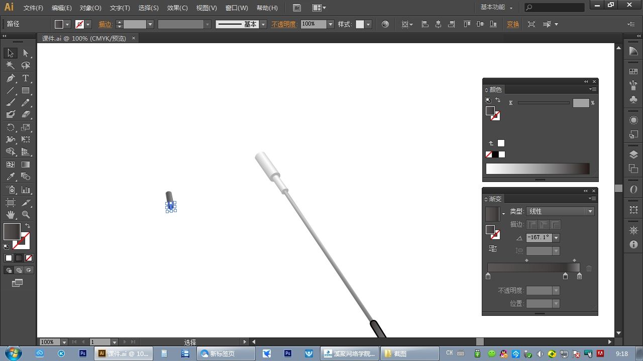Open the gradient Type dropdown (线性)

[561, 212]
